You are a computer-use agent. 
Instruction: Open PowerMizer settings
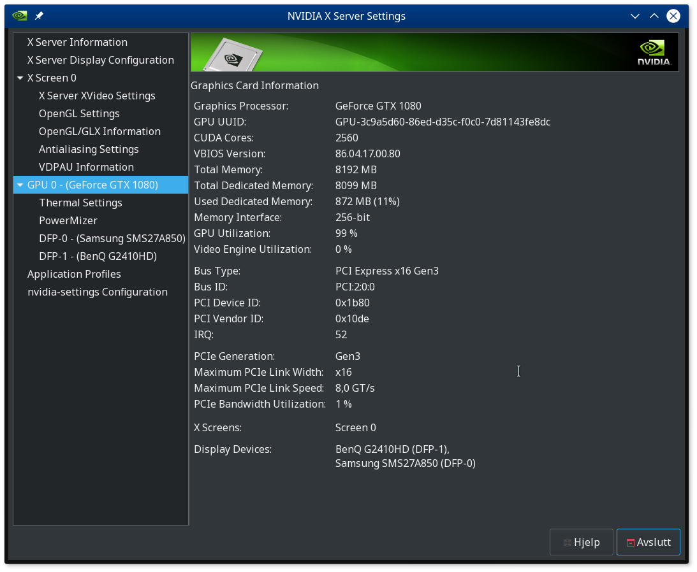click(68, 220)
